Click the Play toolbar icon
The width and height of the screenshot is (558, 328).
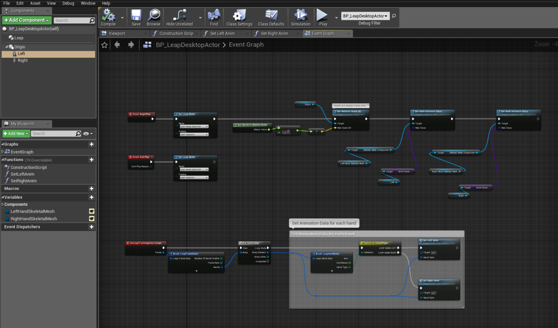point(323,15)
